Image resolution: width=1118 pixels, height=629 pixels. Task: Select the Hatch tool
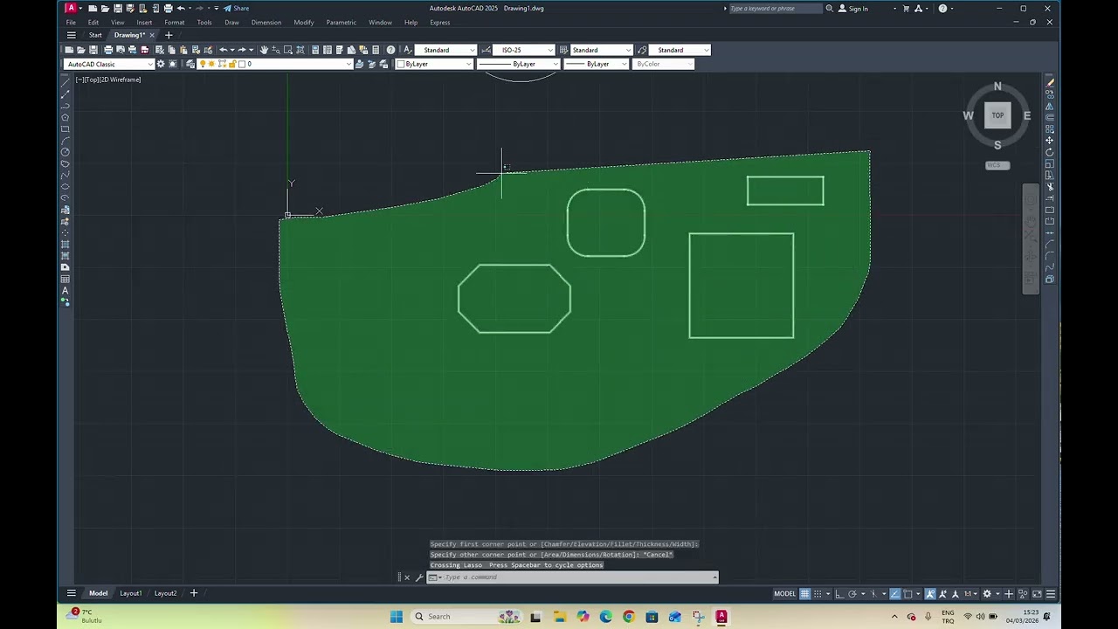(65, 244)
